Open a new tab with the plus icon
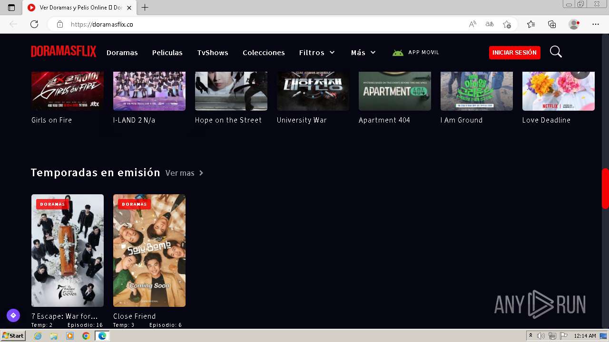609x342 pixels. [145, 8]
